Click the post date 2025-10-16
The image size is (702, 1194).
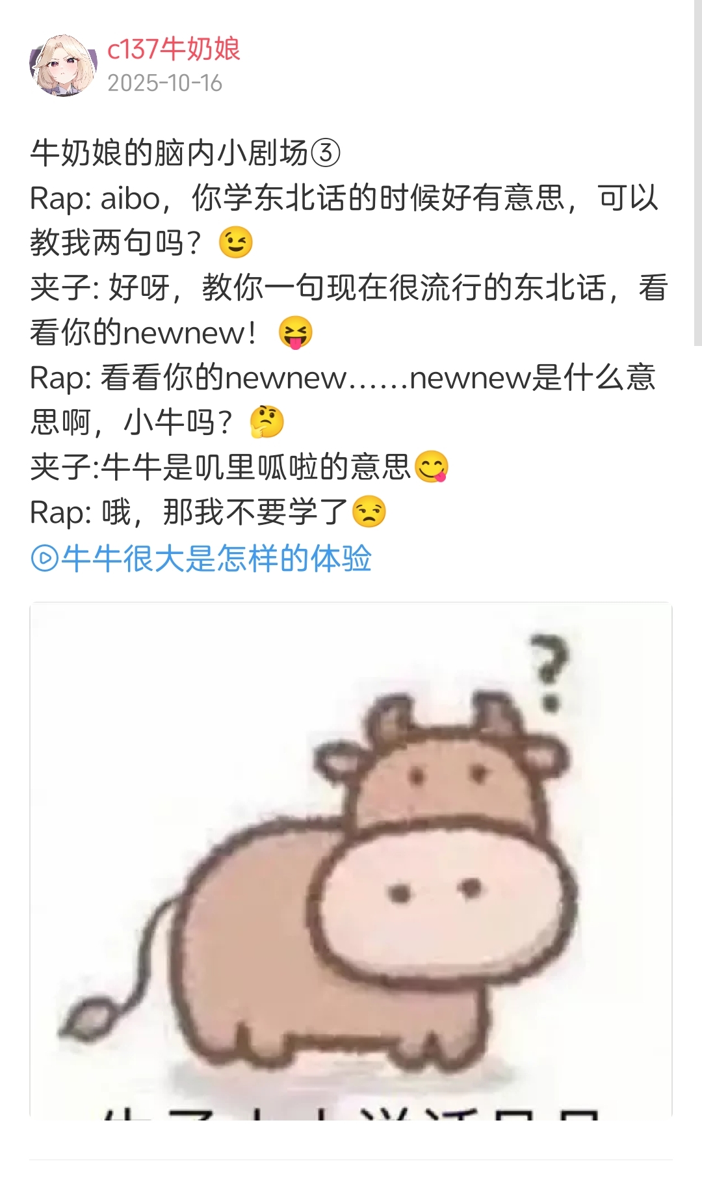[165, 83]
